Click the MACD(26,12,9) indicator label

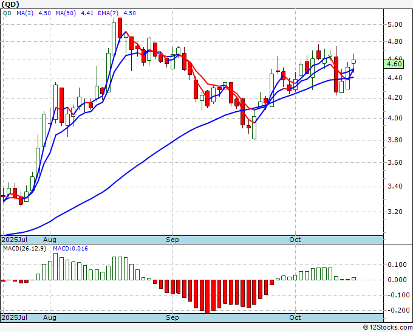click(x=24, y=249)
